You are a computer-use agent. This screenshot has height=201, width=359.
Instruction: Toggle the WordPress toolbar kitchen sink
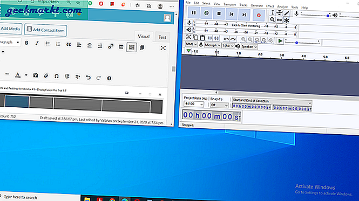click(x=131, y=47)
